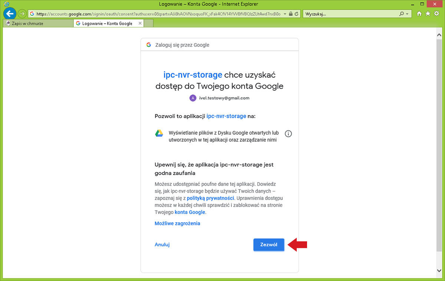Open Favorites star icon
Screen dimensions: 445x281
tap(428, 14)
